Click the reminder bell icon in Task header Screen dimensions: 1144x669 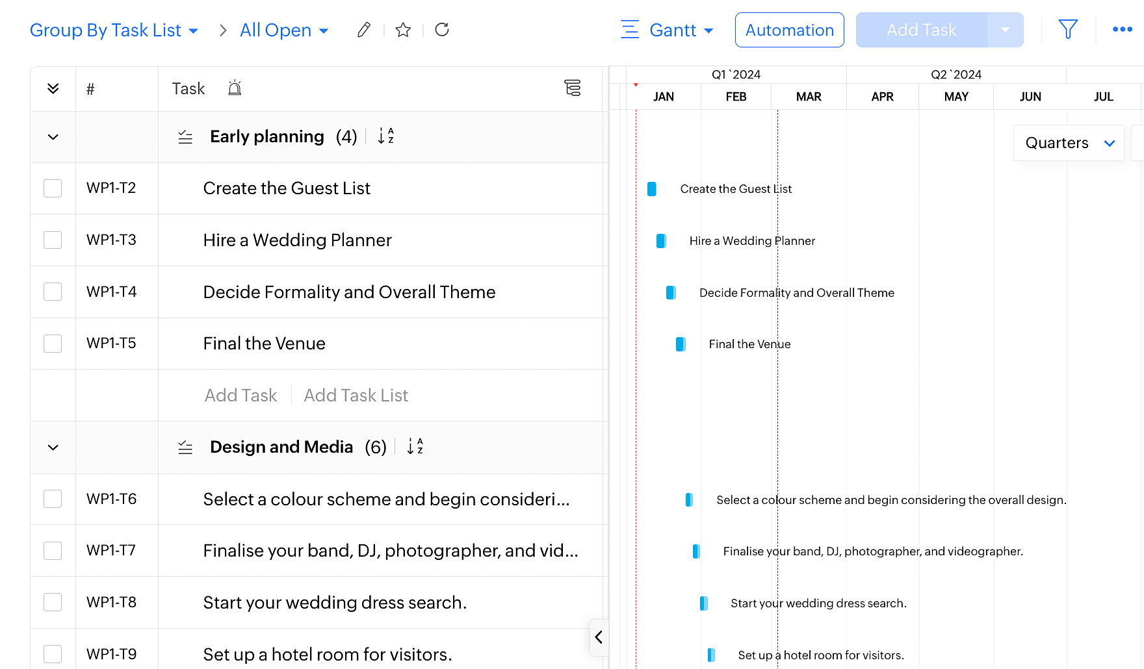click(x=235, y=88)
